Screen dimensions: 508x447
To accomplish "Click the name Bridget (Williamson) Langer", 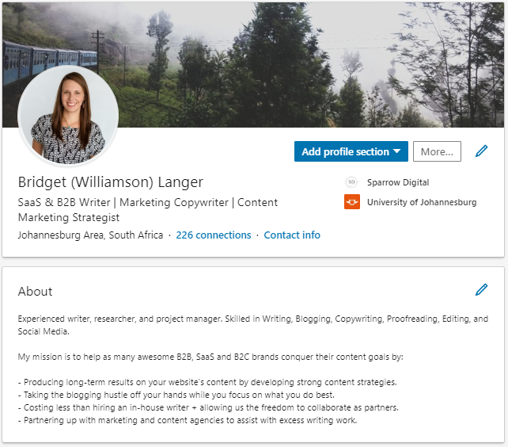I will pos(111,182).
